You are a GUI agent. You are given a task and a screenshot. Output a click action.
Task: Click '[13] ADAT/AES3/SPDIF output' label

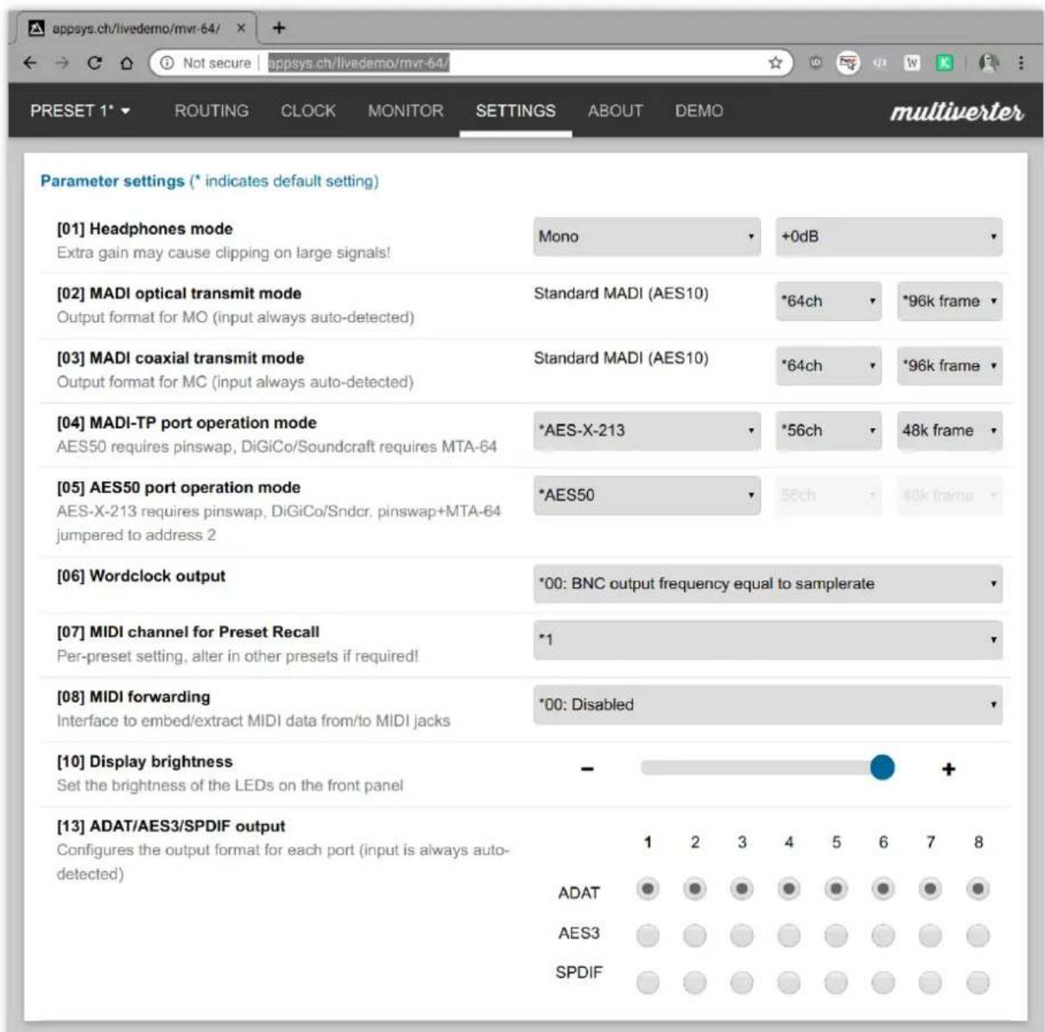(x=171, y=826)
